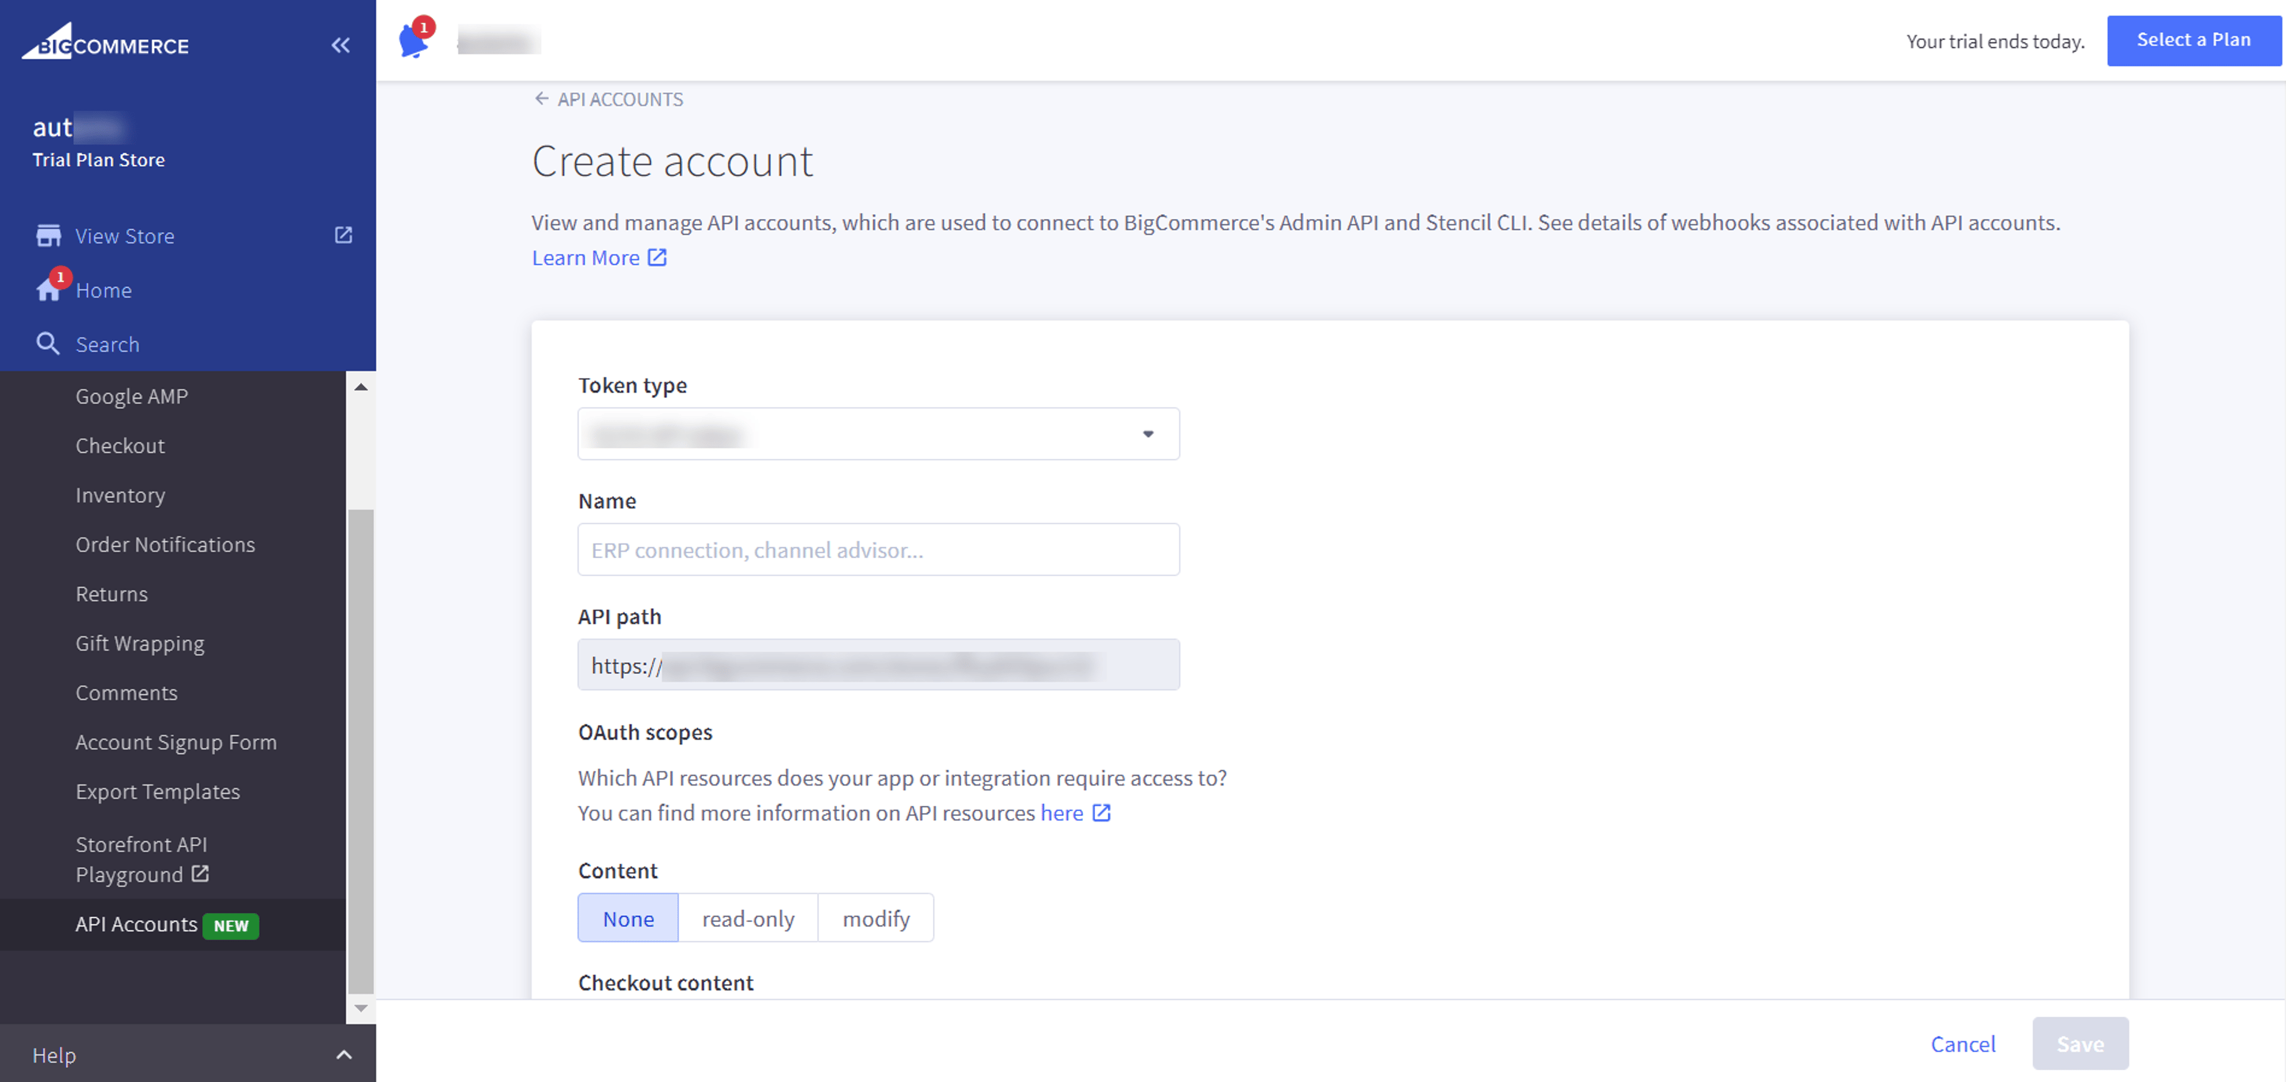Open Order Notifications settings
2286x1082 pixels.
[x=165, y=545]
